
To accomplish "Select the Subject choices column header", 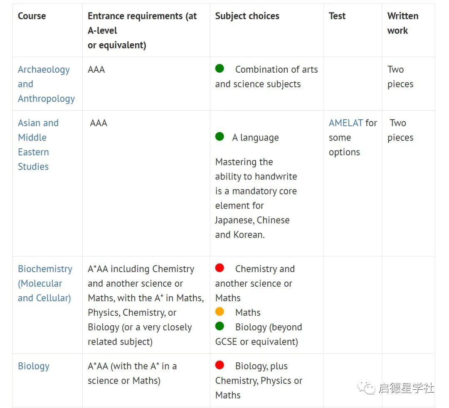I will (247, 16).
